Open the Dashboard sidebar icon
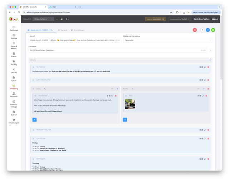The width and height of the screenshot is (229, 180). pos(14,29)
